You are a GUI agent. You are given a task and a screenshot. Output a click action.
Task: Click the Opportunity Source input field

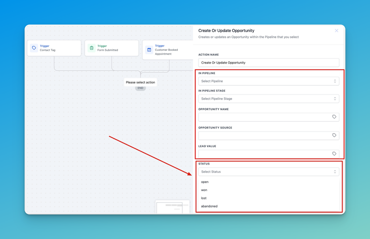pos(269,135)
